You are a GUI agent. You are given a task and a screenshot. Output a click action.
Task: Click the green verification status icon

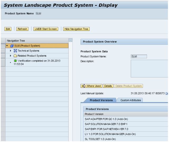point(15,61)
